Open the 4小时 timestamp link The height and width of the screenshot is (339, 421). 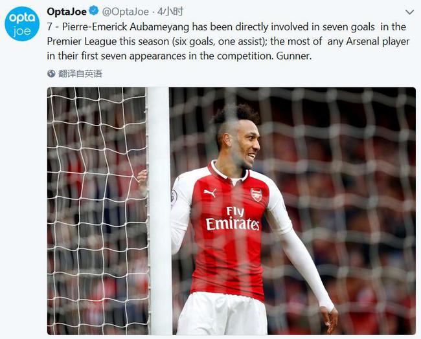(170, 12)
